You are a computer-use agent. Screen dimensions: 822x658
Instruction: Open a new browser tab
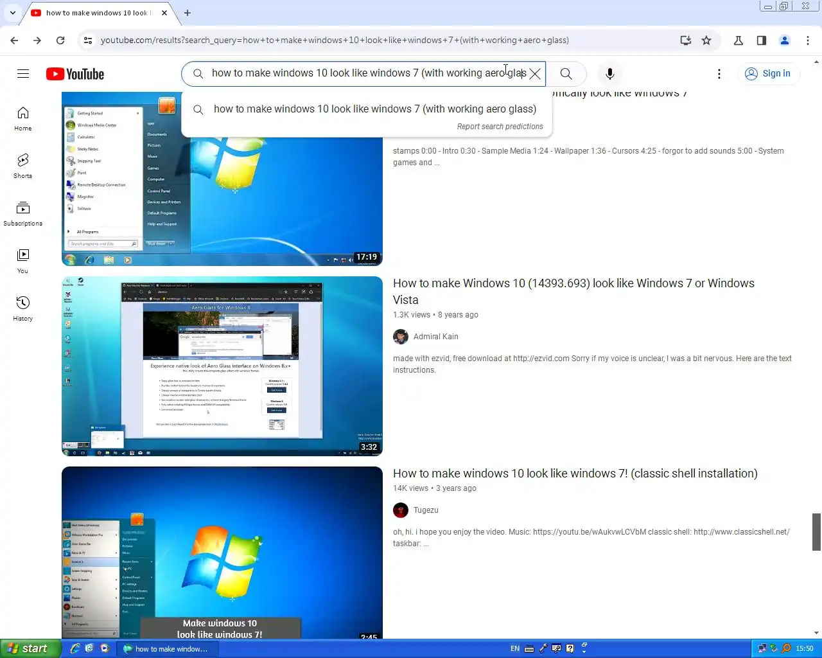tap(188, 13)
